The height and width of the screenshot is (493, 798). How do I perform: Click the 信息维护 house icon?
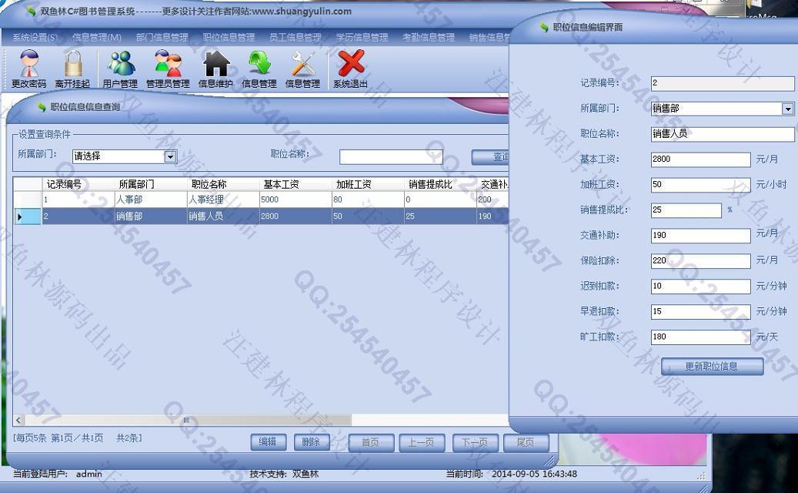(x=215, y=69)
